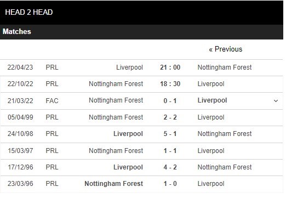Click bold Nottingham Forest in 23/03/96 row
This screenshot has height=198, width=286.
(114, 184)
